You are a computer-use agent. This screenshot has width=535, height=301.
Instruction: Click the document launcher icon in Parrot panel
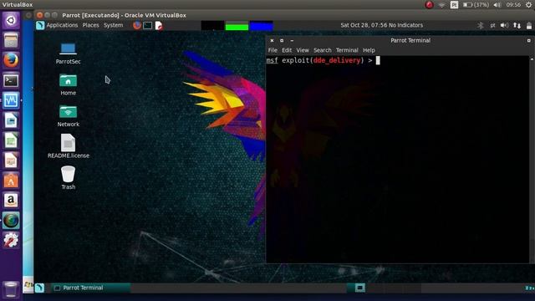(159, 26)
